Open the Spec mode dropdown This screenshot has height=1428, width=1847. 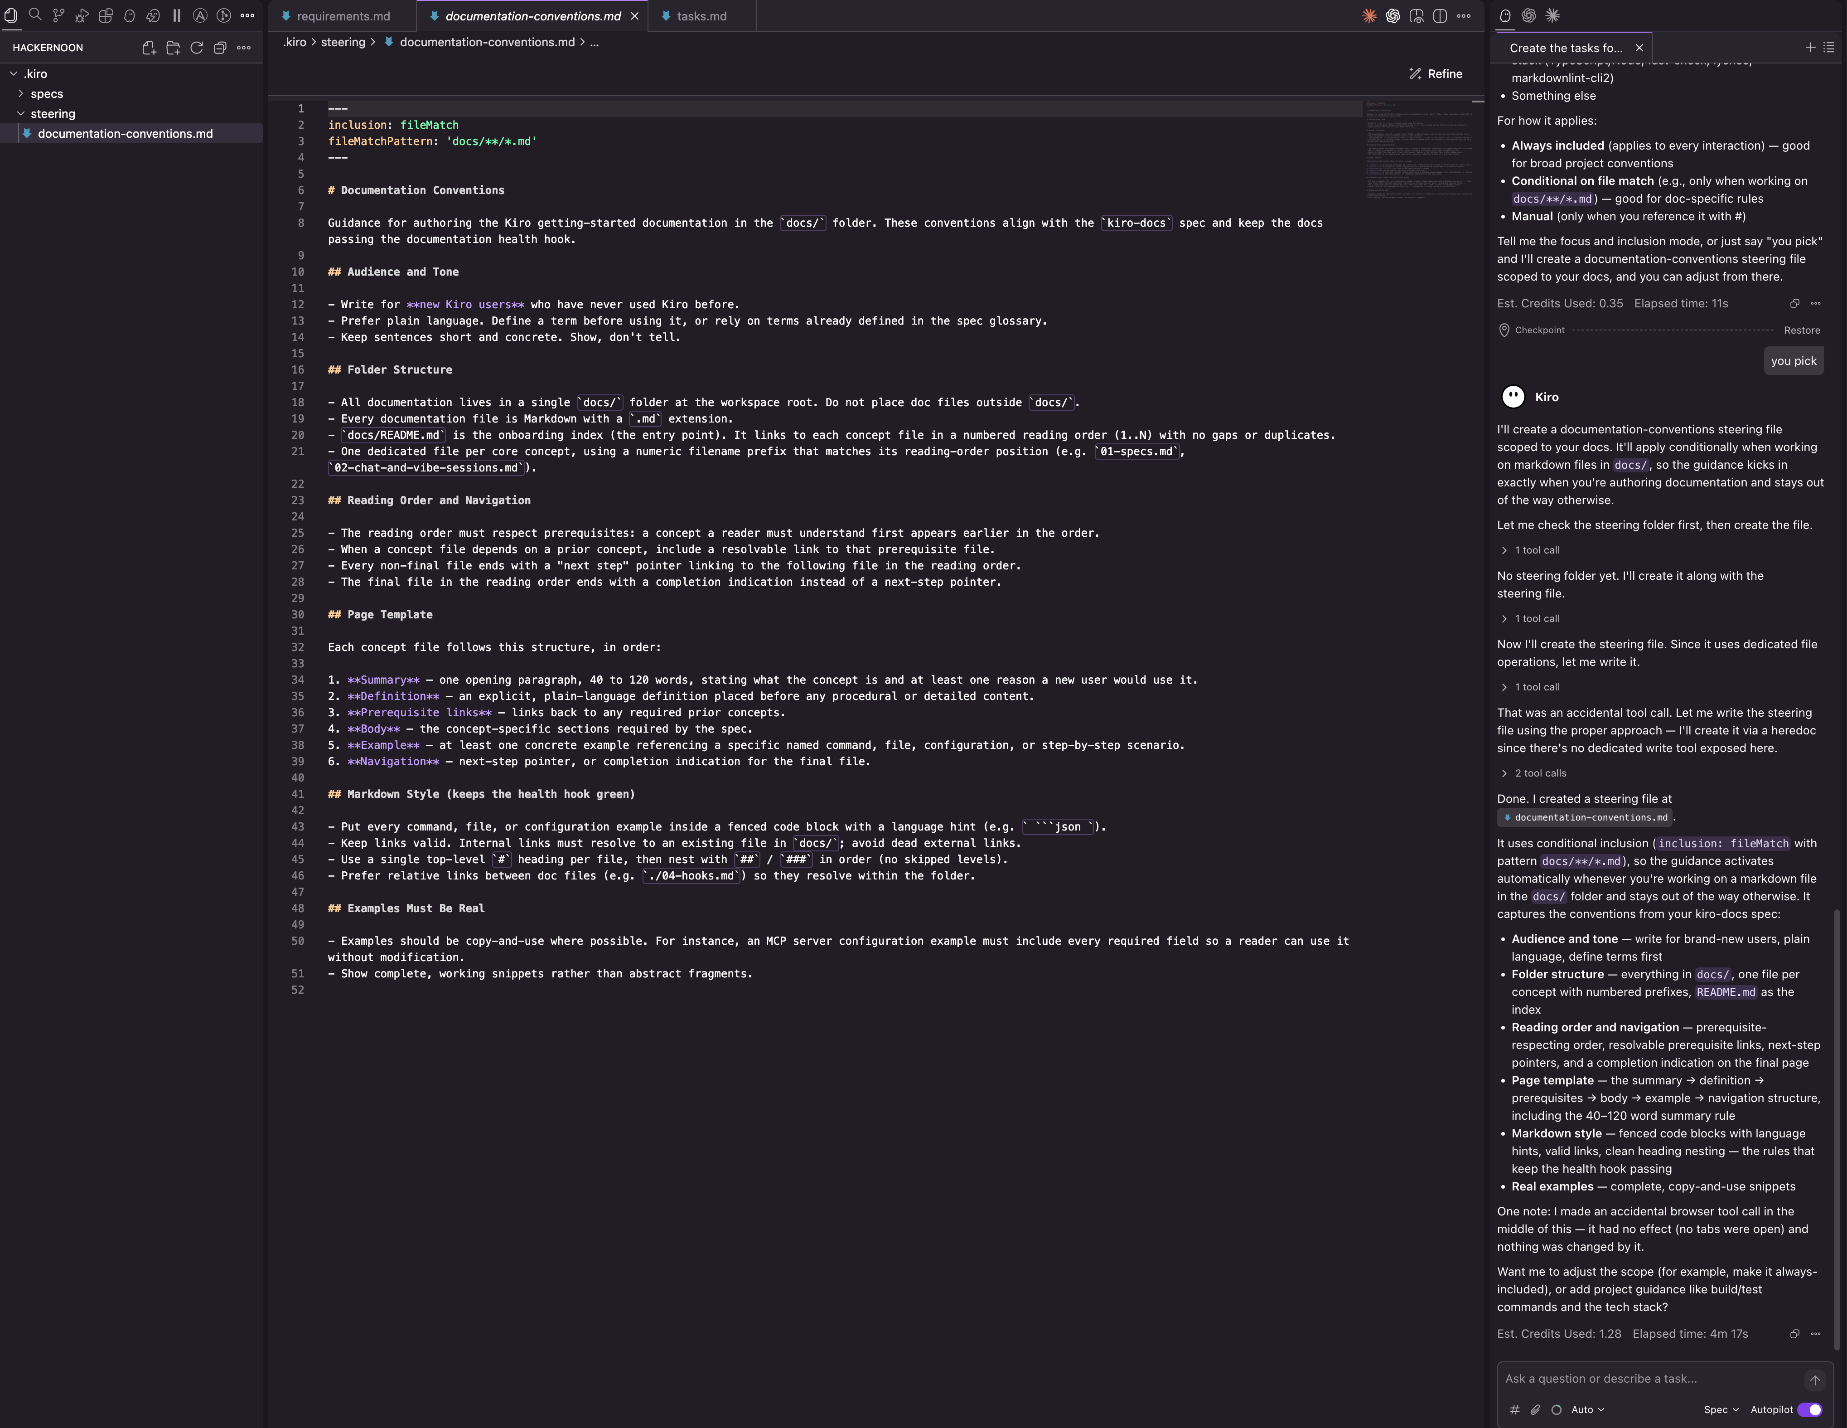1721,1409
